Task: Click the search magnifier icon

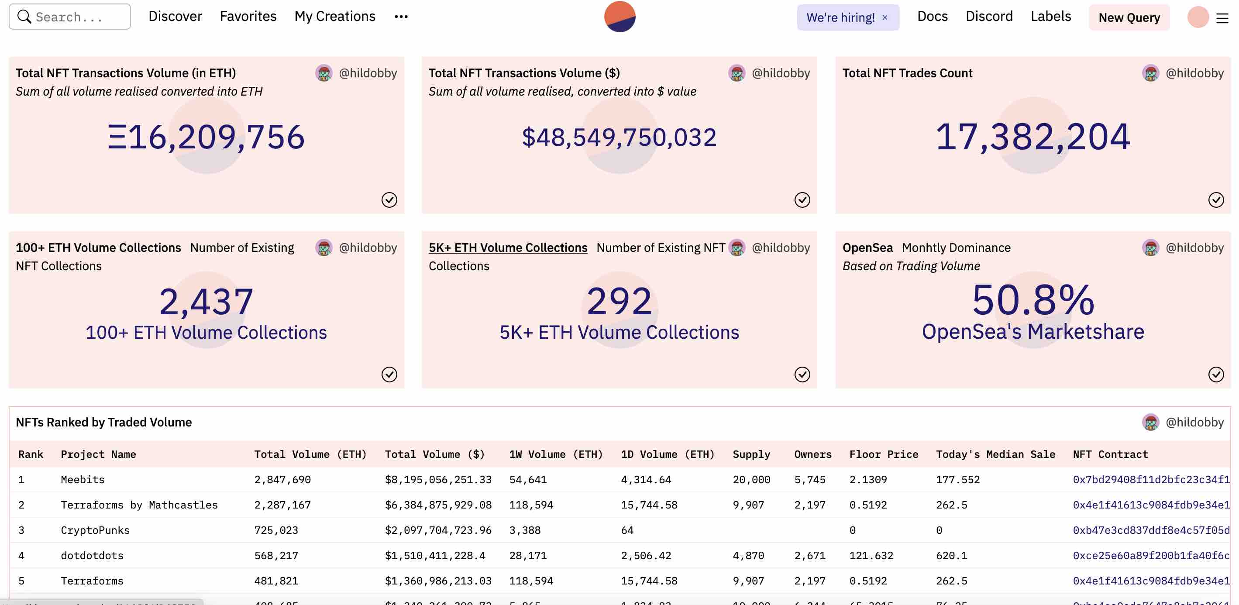Action: tap(24, 16)
